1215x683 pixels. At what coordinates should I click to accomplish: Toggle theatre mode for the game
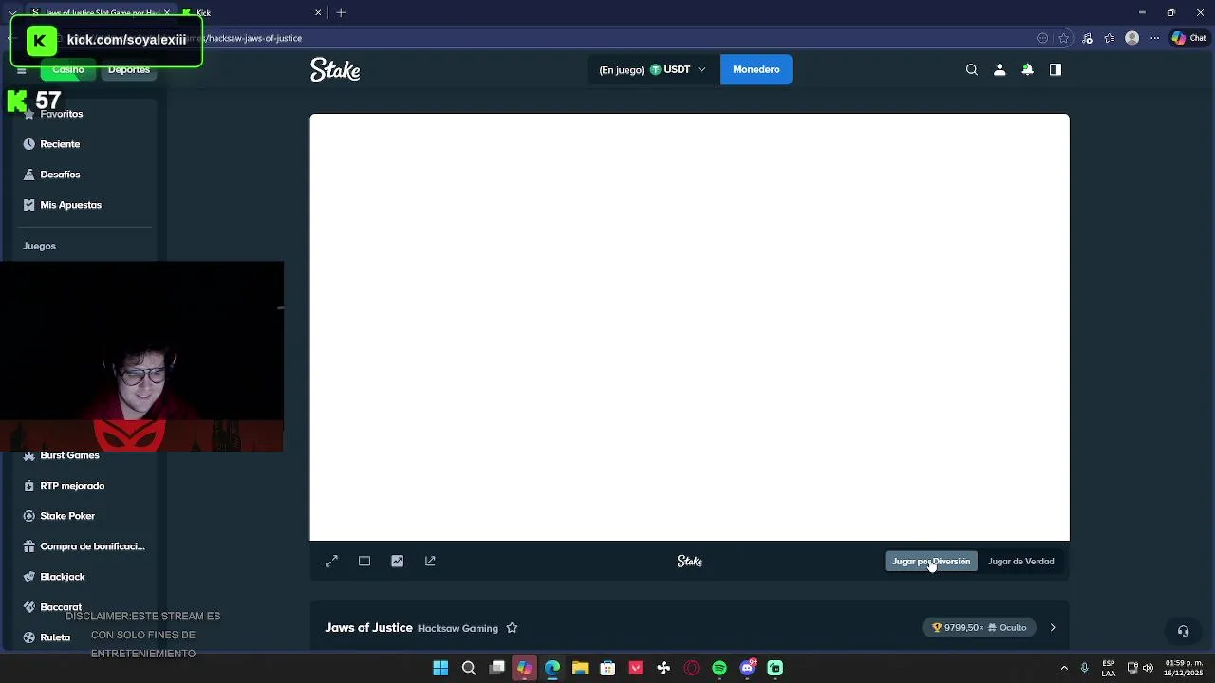point(364,562)
